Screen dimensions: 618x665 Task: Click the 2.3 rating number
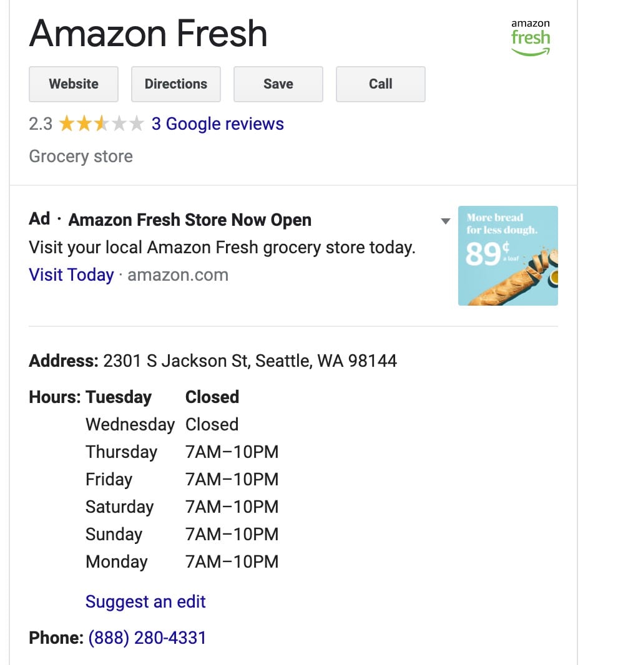coord(41,124)
